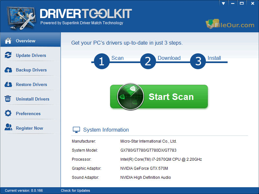Click step 1 Scan circle
Screen dimensions: 259x194
(102, 61)
